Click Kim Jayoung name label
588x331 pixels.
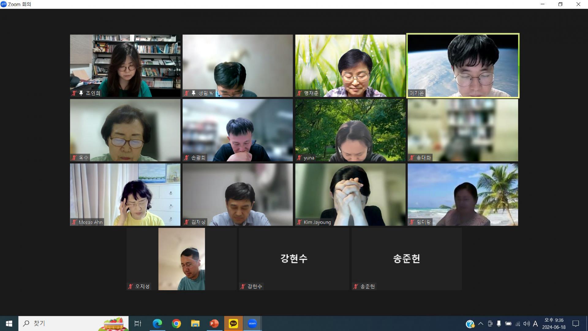tap(317, 222)
